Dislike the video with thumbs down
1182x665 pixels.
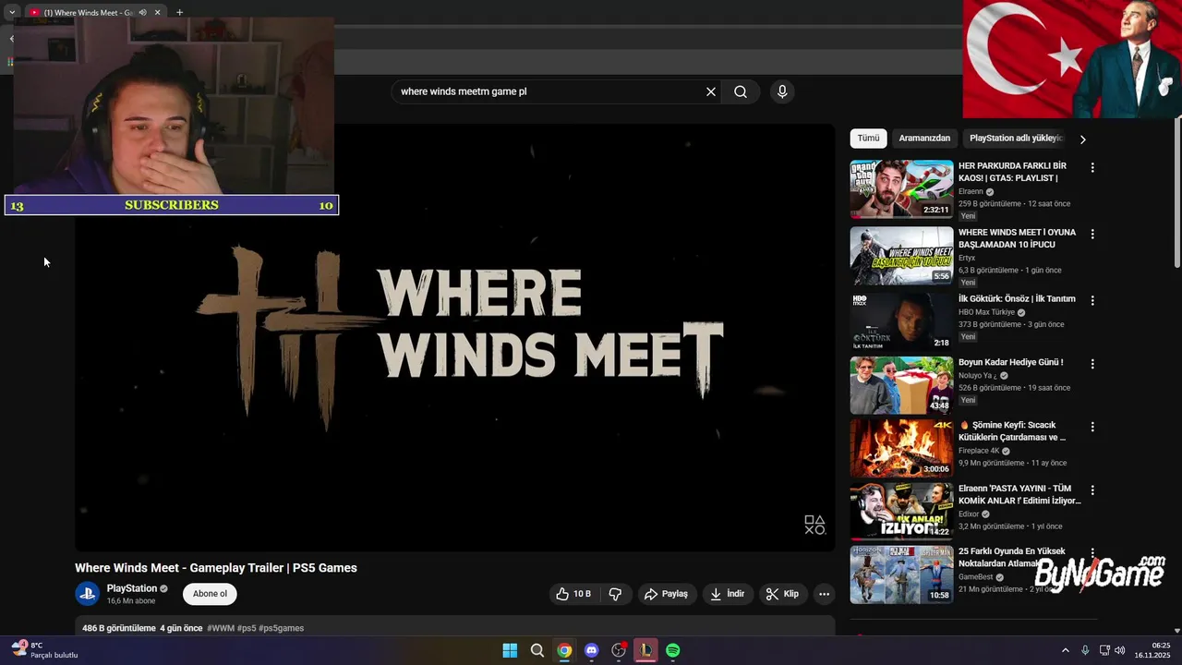(x=616, y=594)
